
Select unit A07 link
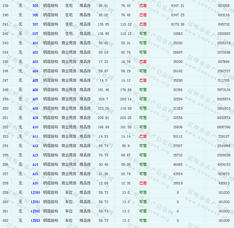35,99
